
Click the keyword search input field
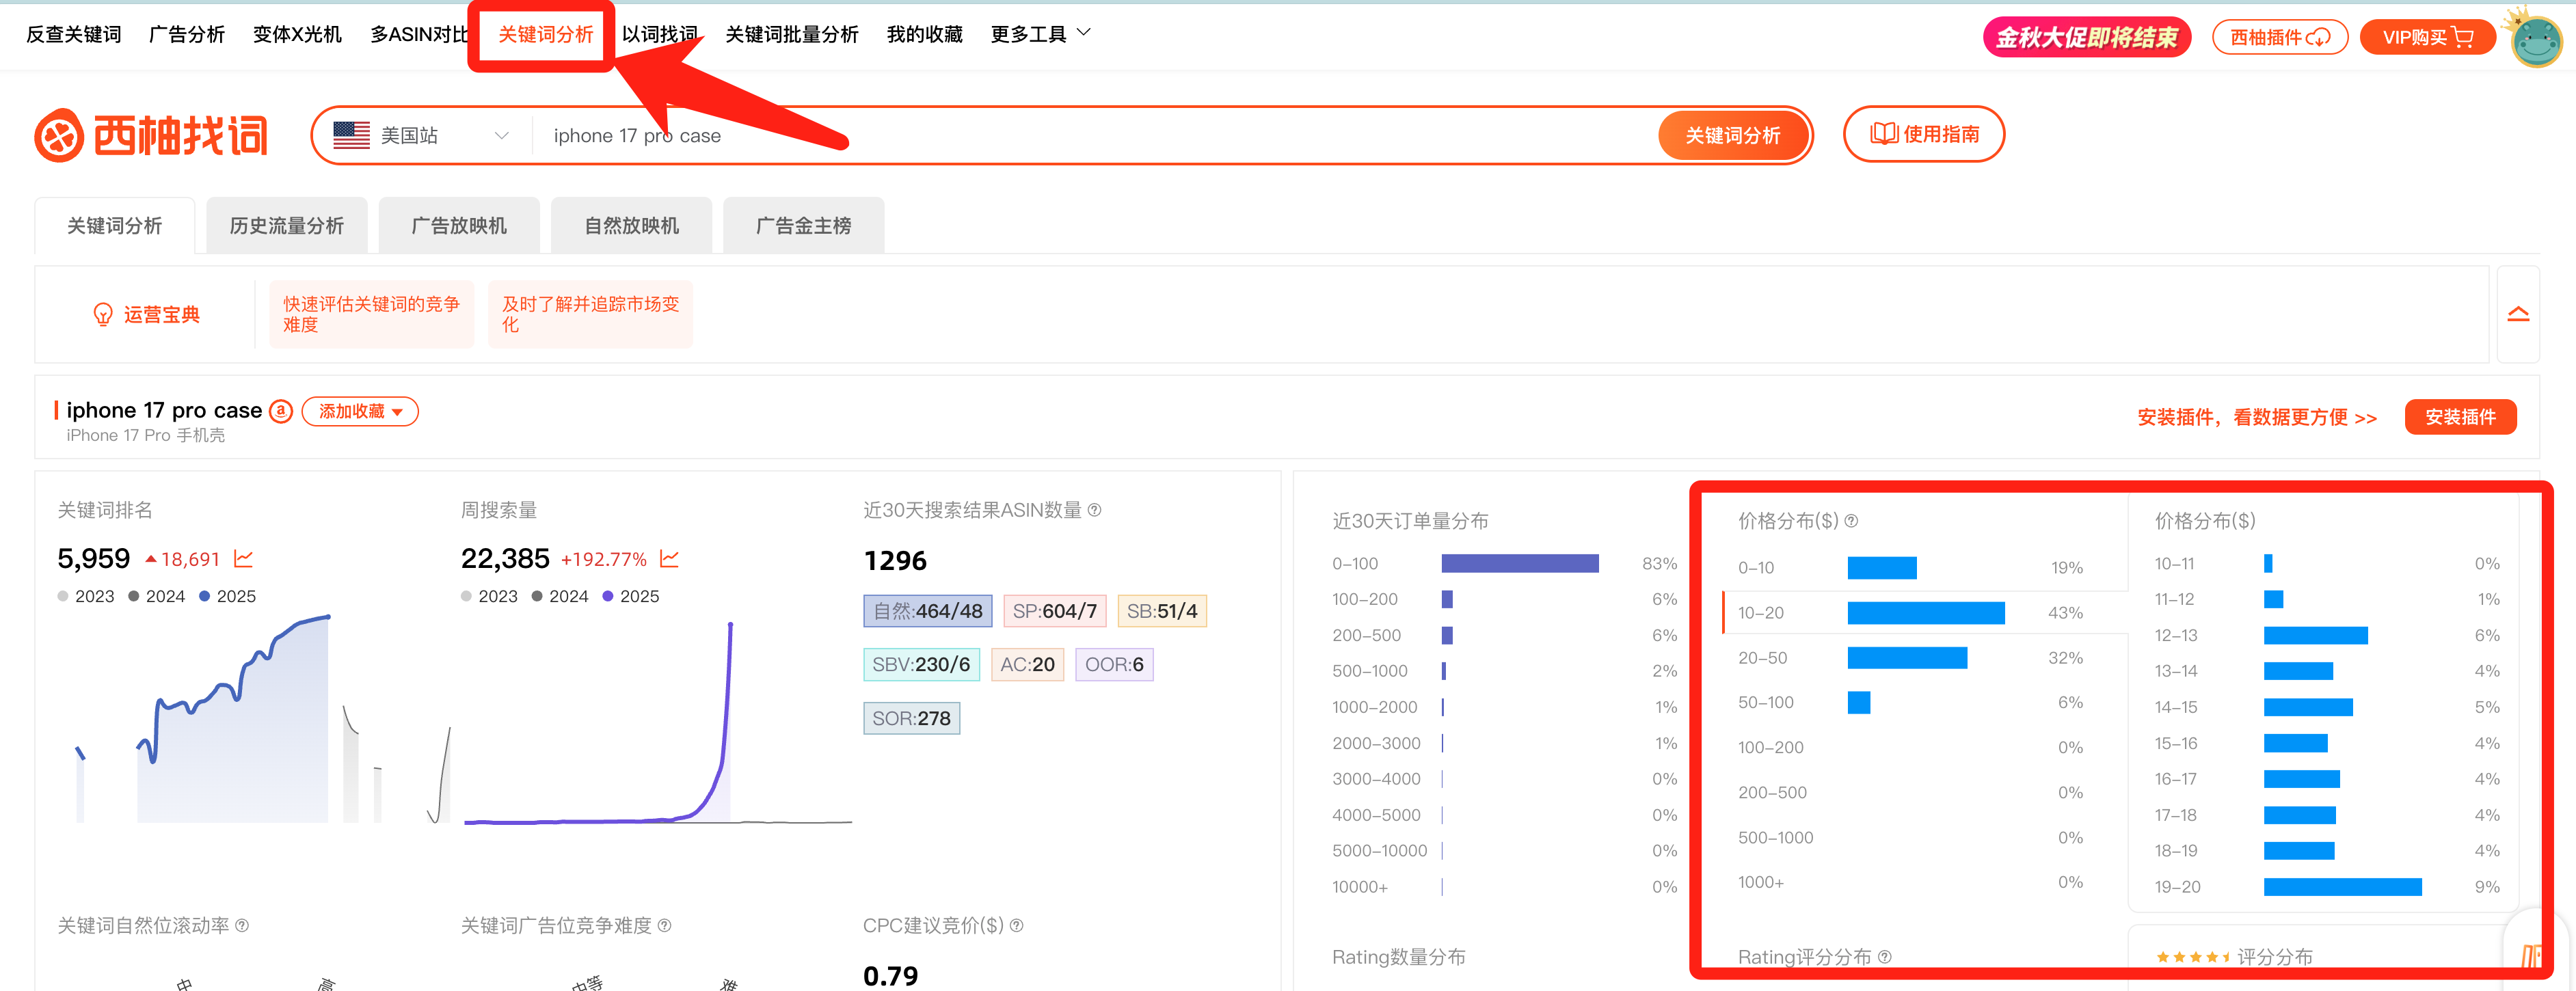(1095, 135)
